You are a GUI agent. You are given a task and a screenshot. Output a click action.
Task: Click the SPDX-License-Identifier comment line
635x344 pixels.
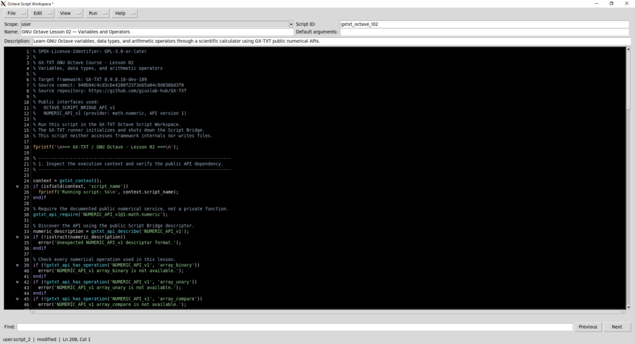click(x=90, y=51)
